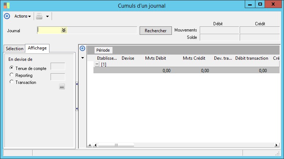Open the Actions menu
This screenshot has height=159, width=284.
[22, 16]
